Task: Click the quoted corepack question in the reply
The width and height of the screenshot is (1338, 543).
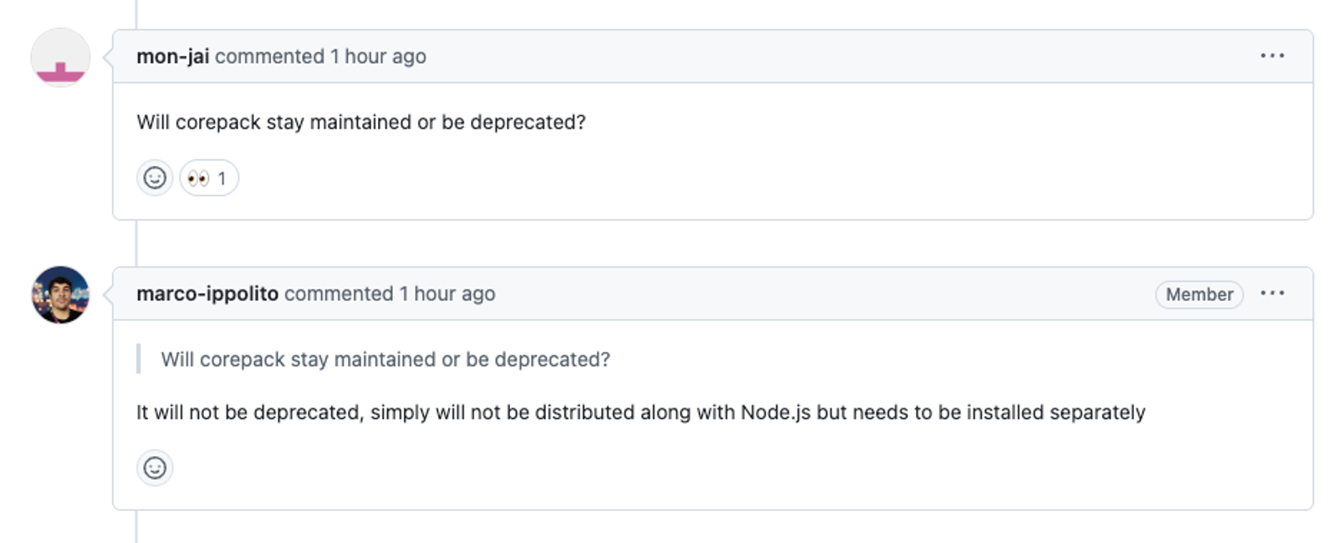Action: tap(386, 359)
